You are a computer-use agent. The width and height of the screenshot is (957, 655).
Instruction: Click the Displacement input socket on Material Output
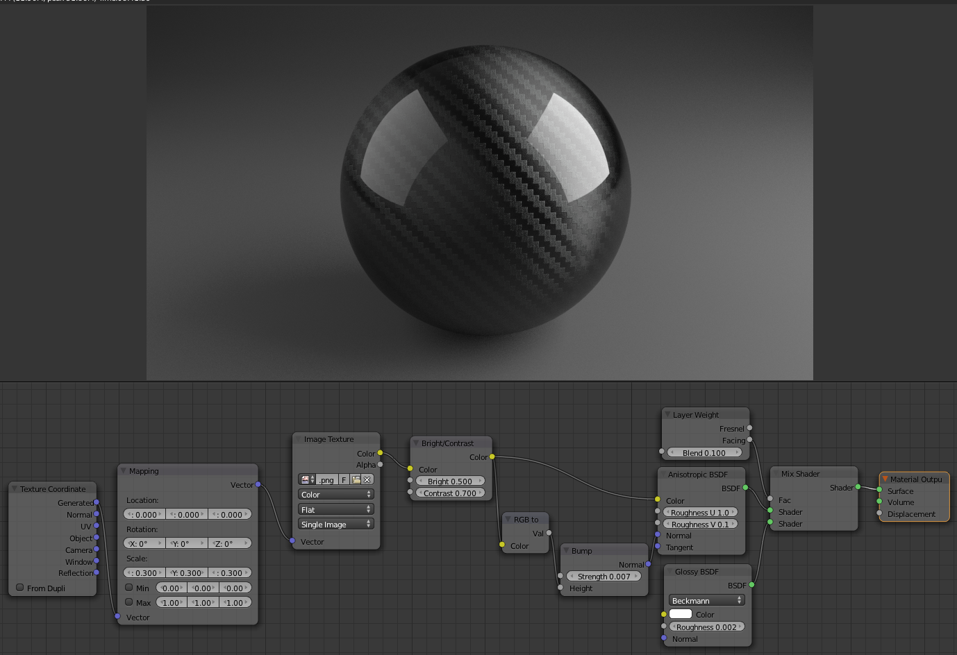(x=879, y=513)
